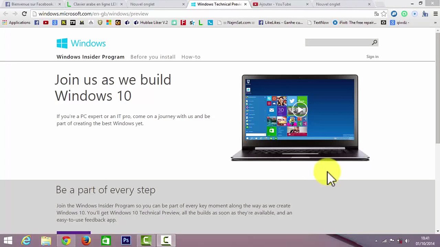Open the LikeLikes bookmark
Viewport: 440px width, 247px height.
tap(281, 23)
